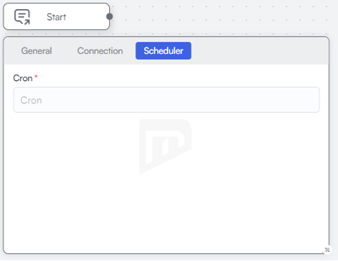Focus the Cron input field
338x261 pixels.
tap(166, 100)
